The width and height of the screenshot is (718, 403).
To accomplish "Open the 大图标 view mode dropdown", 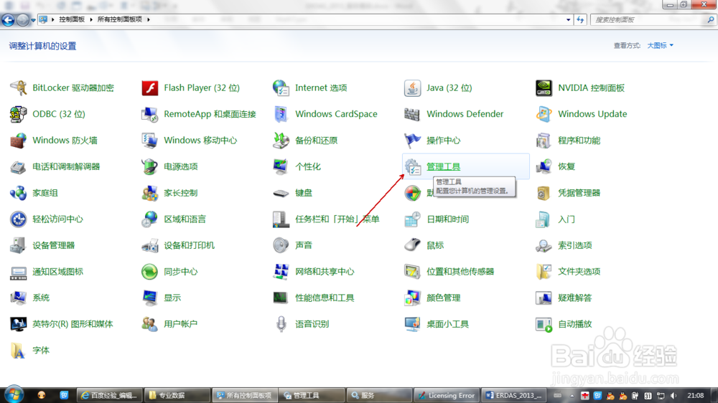I will tap(661, 45).
